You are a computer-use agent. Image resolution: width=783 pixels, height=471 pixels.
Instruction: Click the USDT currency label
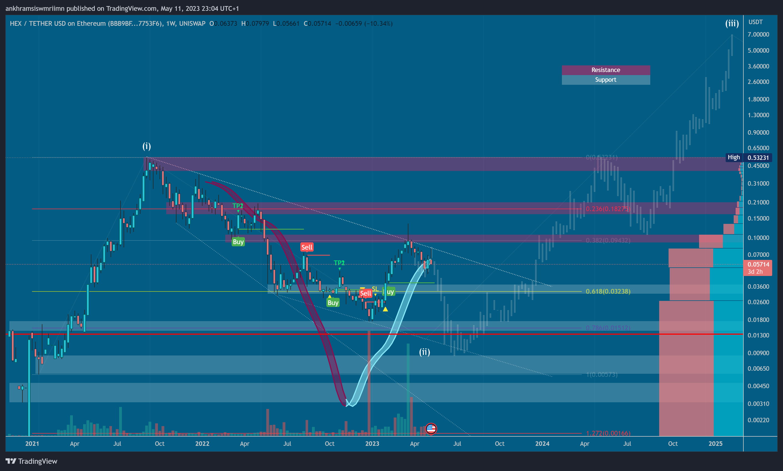[755, 22]
